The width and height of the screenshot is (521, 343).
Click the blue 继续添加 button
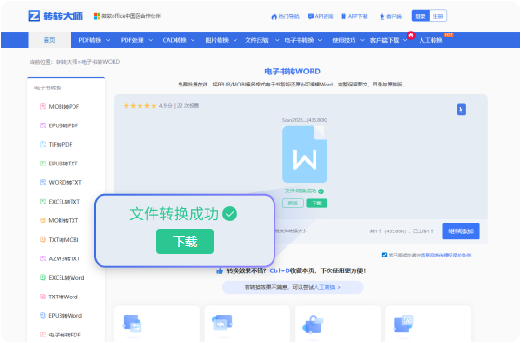tap(461, 231)
